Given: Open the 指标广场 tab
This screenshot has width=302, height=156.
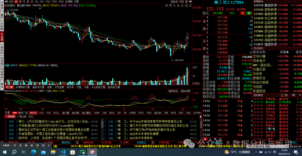Looking at the screenshot, I should pos(21,113).
